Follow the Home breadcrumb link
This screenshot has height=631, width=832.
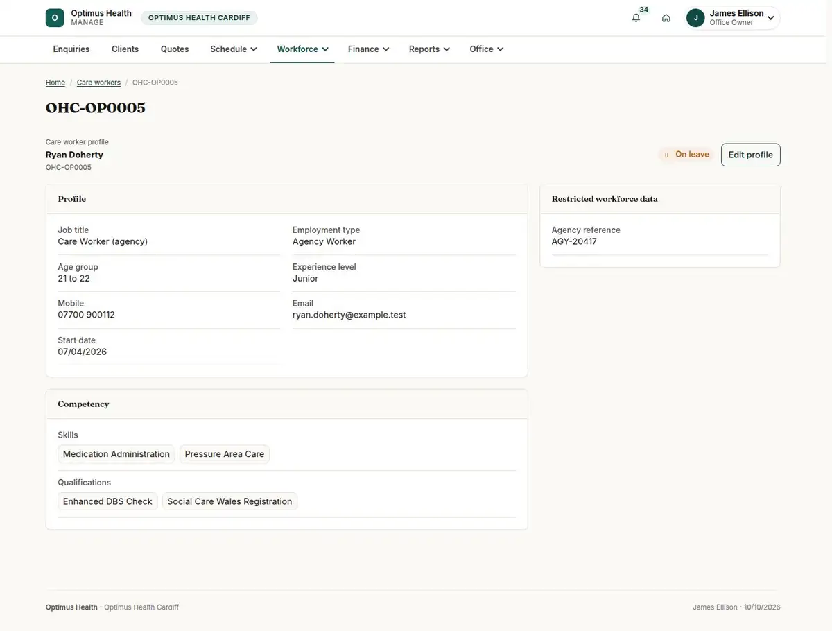click(x=55, y=83)
